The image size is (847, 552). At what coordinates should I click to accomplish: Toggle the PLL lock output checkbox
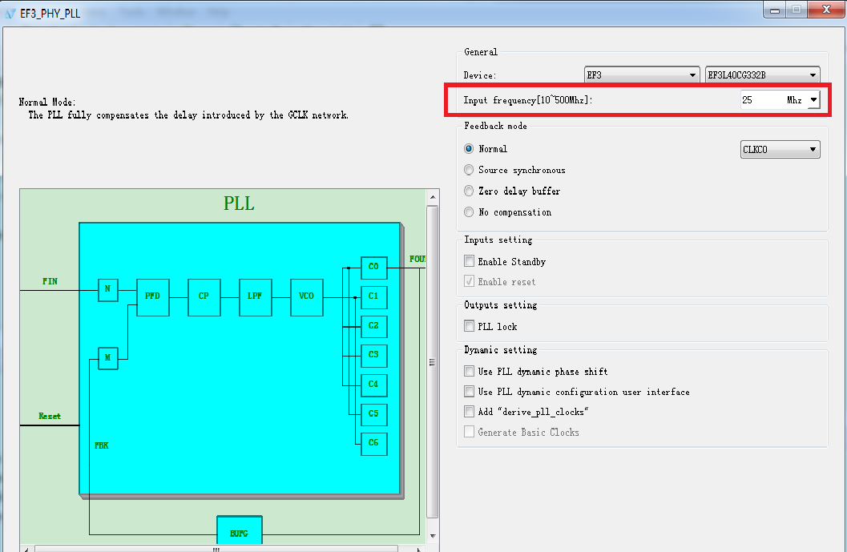470,327
